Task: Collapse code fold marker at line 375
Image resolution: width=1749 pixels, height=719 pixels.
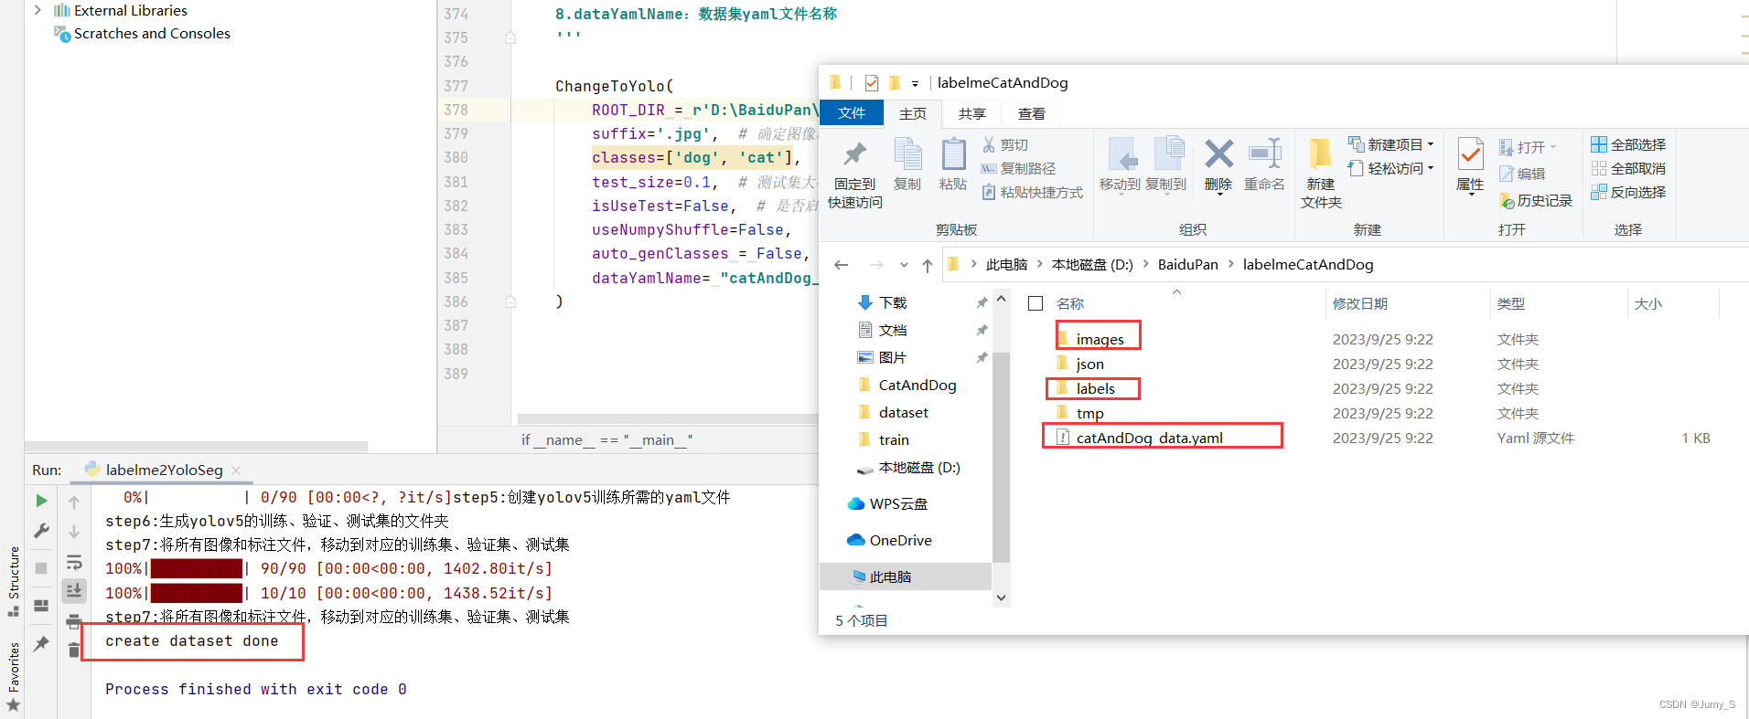Action: (510, 37)
